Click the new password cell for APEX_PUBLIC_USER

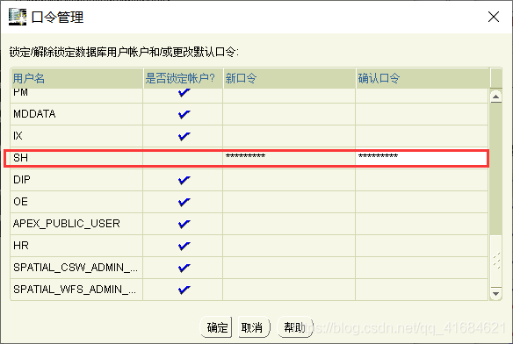(289, 224)
